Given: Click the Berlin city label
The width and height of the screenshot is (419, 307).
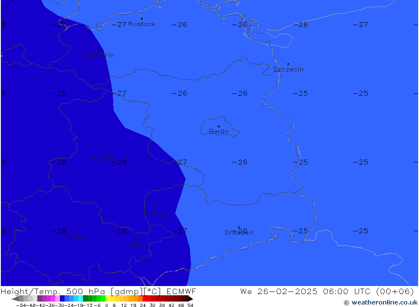Looking at the screenshot, I should 219,132.
